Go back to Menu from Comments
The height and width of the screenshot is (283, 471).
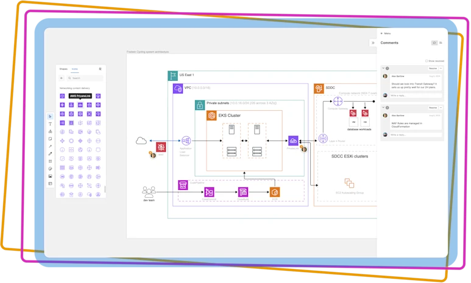(x=385, y=33)
